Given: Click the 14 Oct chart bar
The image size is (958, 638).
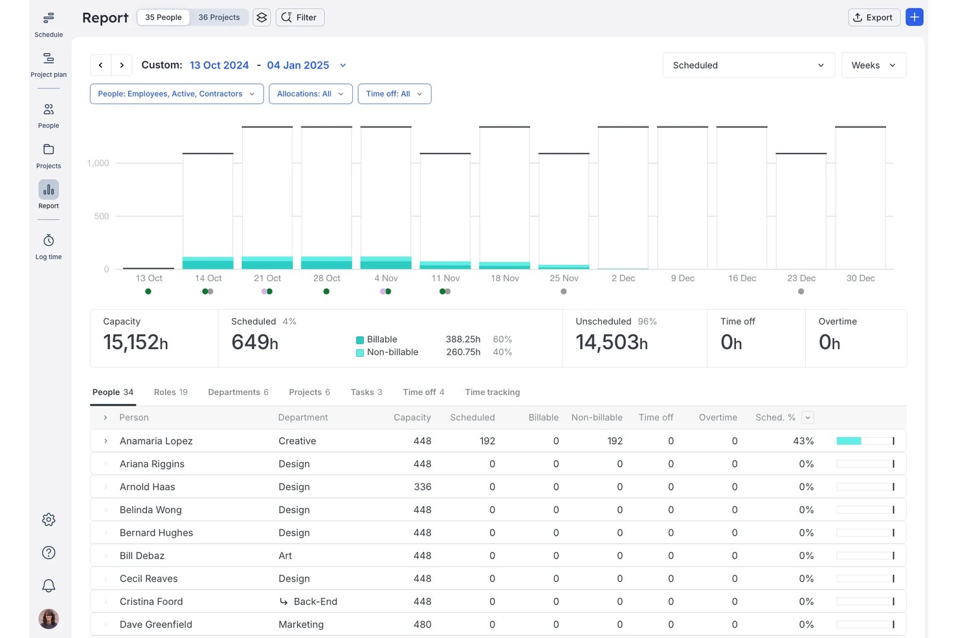Looking at the screenshot, I should [208, 211].
